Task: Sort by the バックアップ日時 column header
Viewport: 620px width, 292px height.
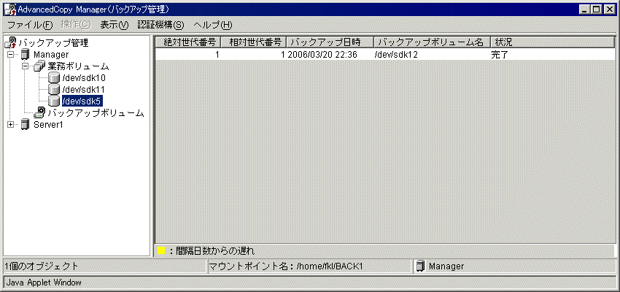Action: coord(330,42)
